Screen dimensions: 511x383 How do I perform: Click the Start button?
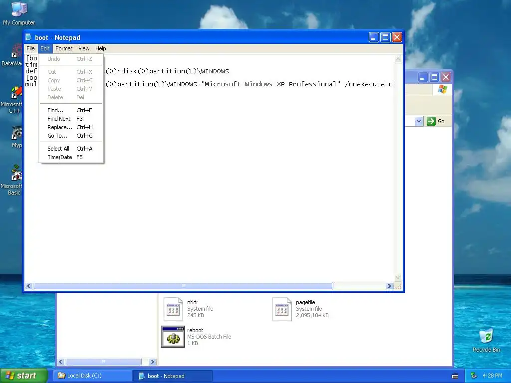coord(24,376)
